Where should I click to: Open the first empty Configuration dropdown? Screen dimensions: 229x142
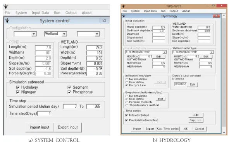pyautogui.click(x=34, y=34)
